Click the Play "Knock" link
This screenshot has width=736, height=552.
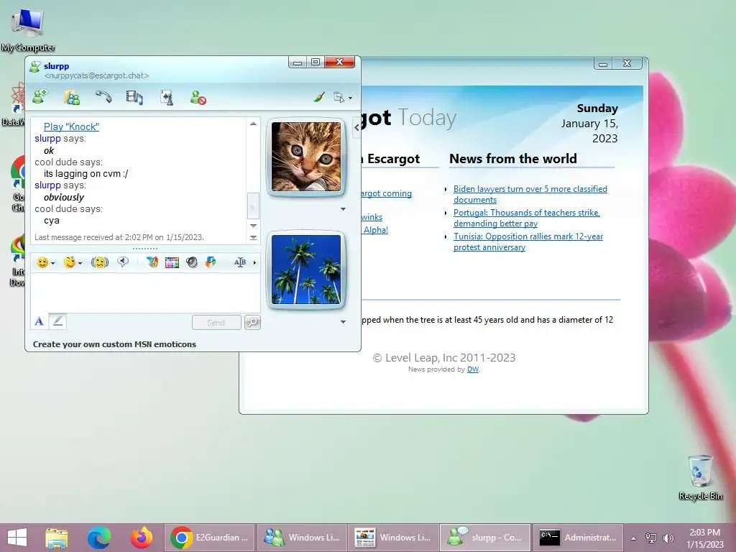point(71,126)
